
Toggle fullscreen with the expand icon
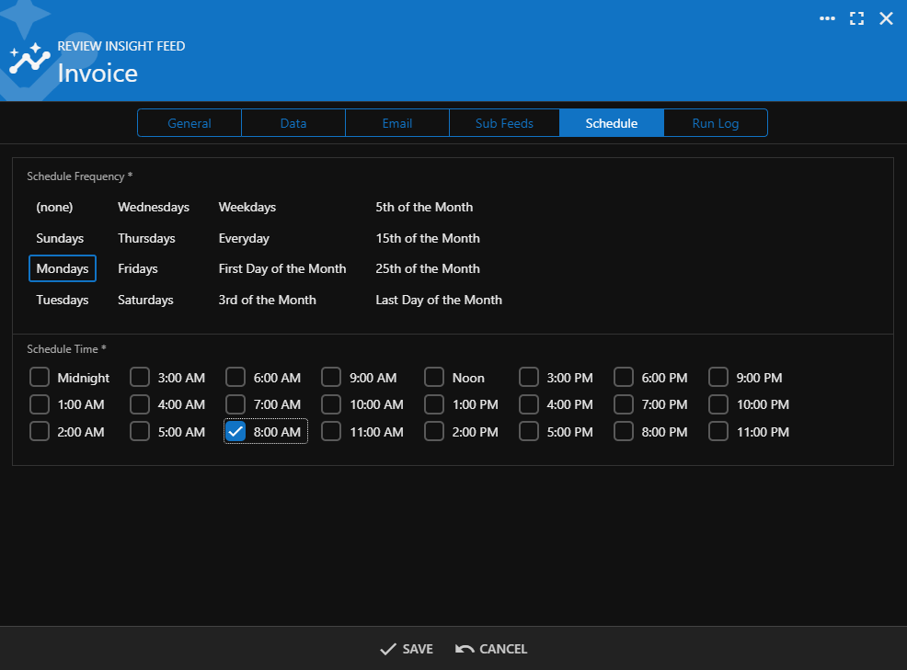point(856,18)
